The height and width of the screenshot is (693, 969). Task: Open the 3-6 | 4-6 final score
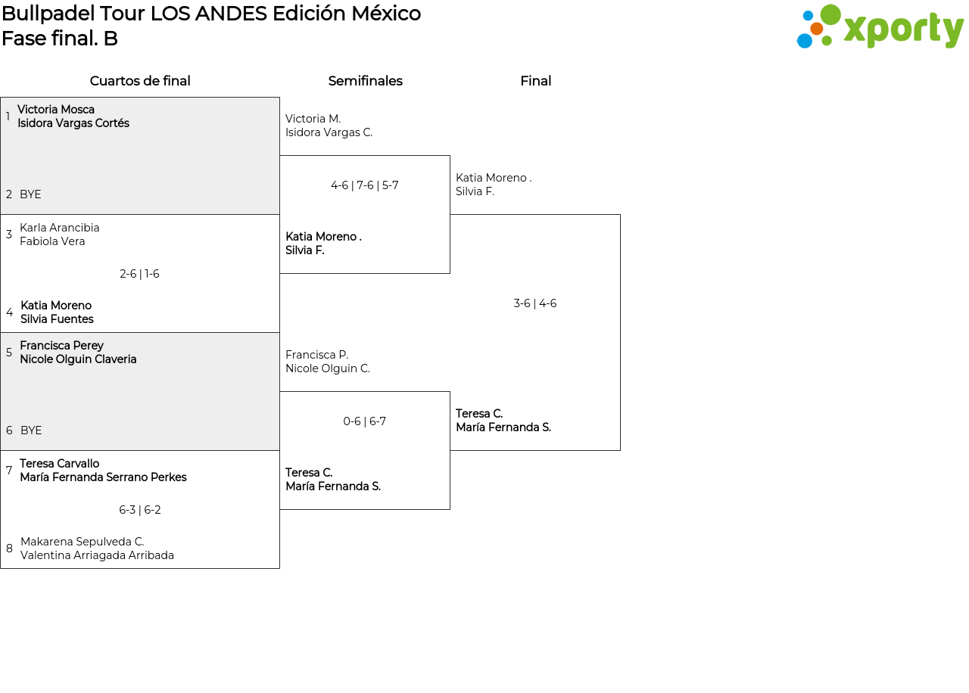[x=535, y=303]
